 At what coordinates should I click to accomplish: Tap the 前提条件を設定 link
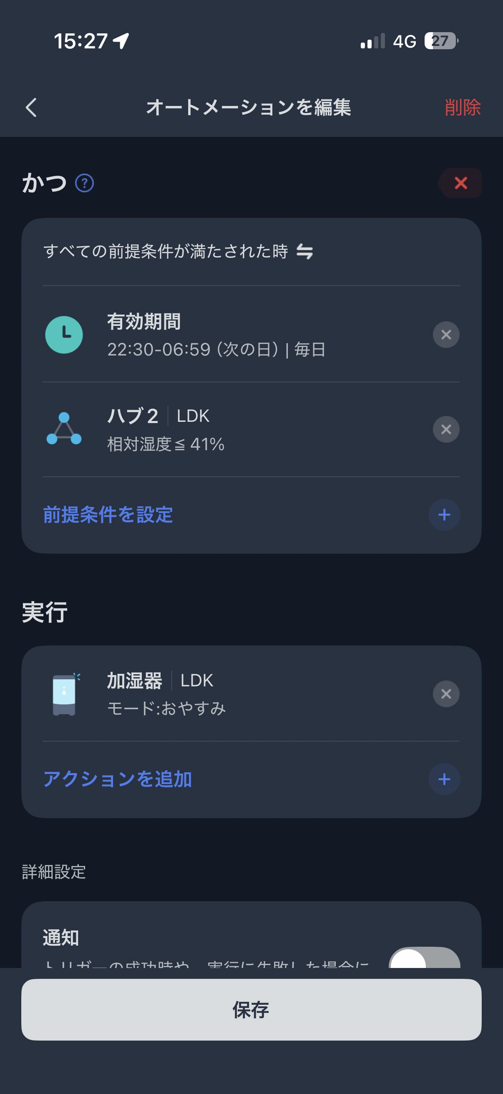[108, 515]
